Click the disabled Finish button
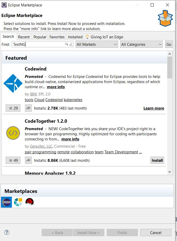177x241 pixels. [x=122, y=233]
